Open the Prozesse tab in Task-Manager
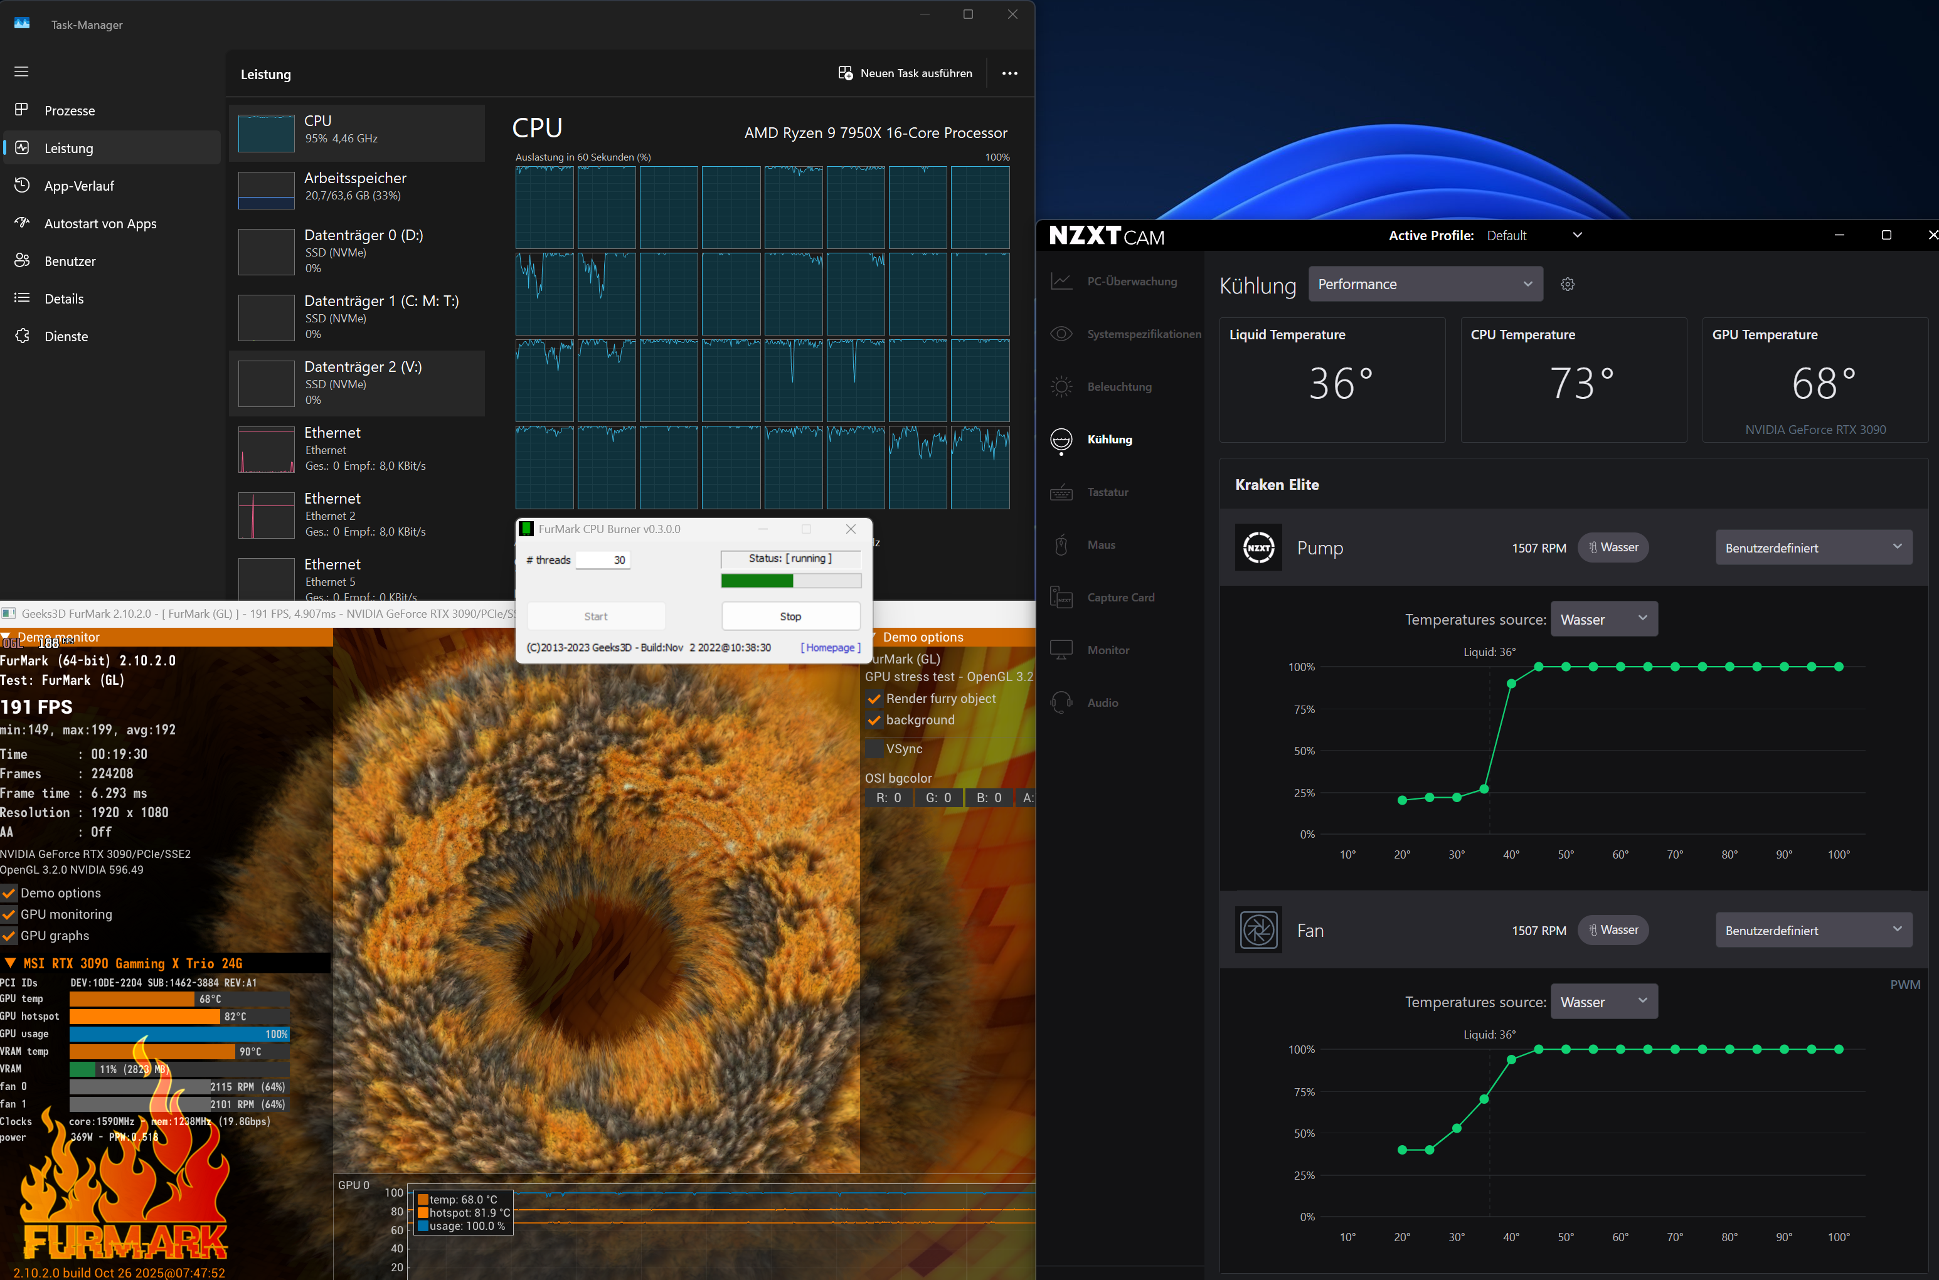 coord(112,110)
